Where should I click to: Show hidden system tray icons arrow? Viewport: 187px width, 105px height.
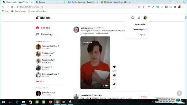point(152,102)
